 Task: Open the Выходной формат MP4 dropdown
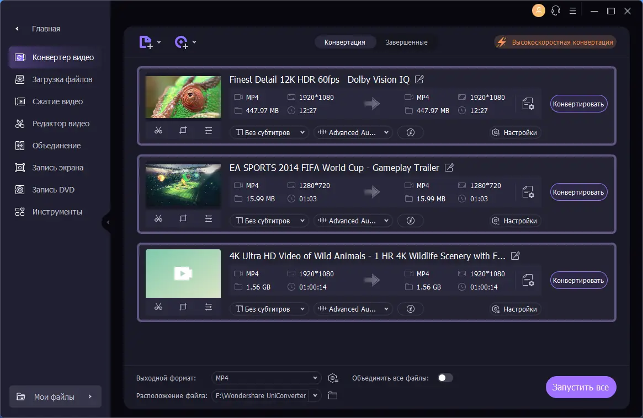coord(266,378)
